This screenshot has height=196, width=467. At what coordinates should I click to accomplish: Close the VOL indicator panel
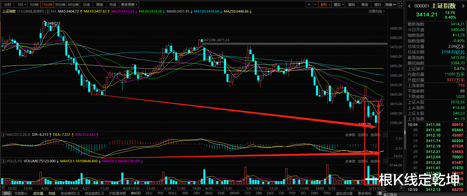(x=385, y=161)
